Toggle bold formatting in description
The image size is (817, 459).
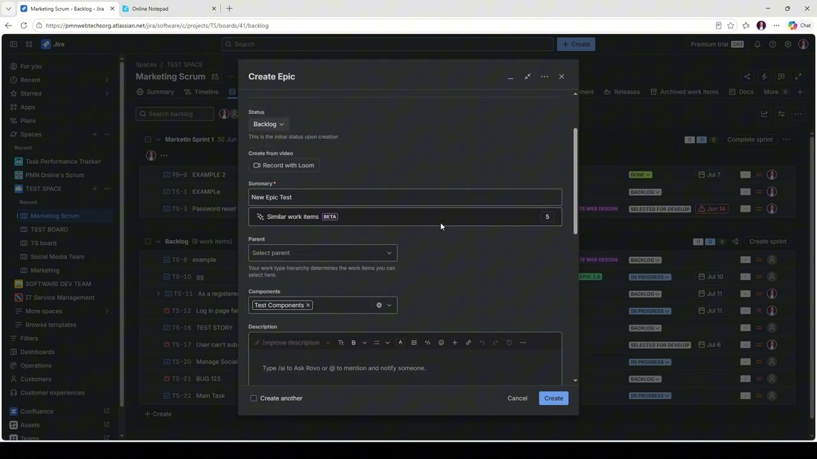[x=354, y=343]
